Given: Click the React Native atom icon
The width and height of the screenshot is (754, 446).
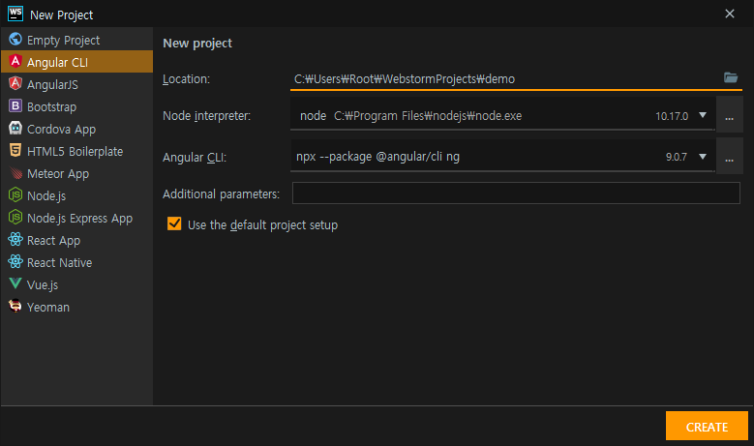Looking at the screenshot, I should pos(15,261).
